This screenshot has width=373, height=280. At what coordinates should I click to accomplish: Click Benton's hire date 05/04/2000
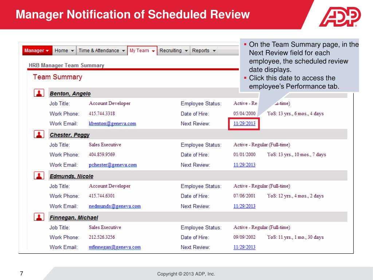244,114
